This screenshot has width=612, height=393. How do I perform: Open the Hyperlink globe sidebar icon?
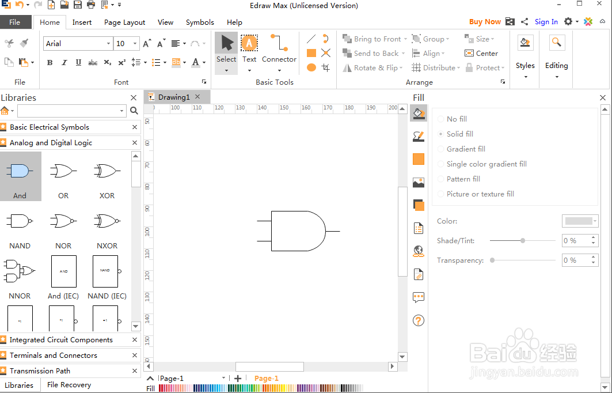click(419, 251)
